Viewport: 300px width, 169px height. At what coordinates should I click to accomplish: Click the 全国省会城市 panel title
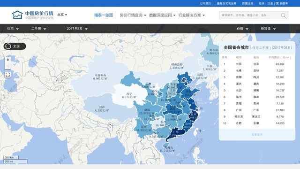point(236,47)
